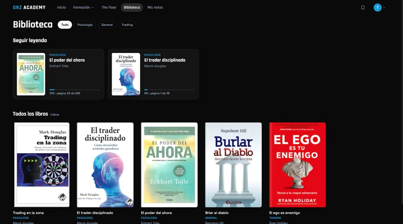Open El poder del ahora cover in Todos los libros
Image resolution: width=403 pixels, height=224 pixels.
coord(169,165)
